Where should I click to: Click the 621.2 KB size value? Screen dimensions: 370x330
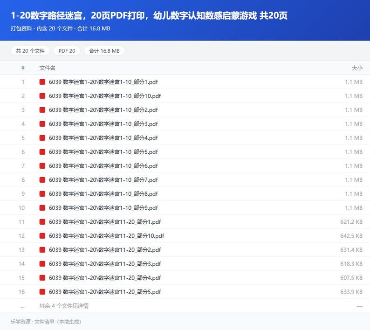pyautogui.click(x=351, y=222)
